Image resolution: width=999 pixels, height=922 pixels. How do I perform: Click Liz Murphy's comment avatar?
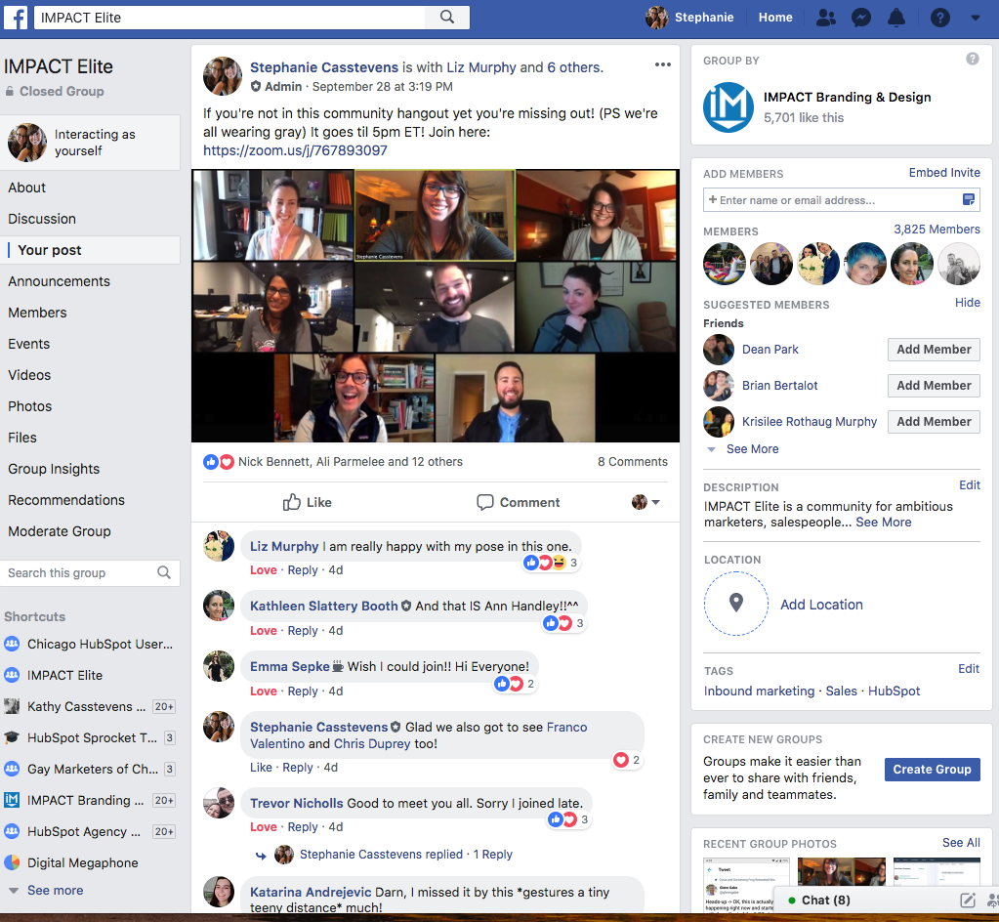[219, 546]
